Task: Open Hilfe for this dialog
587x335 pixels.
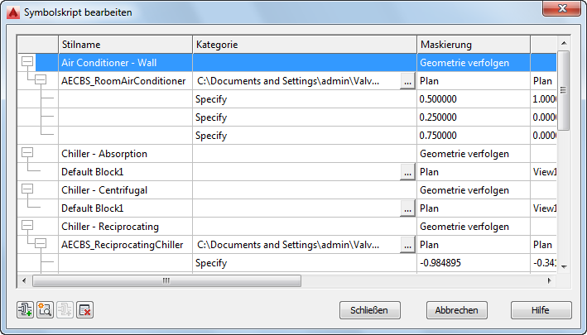Action: click(x=541, y=310)
